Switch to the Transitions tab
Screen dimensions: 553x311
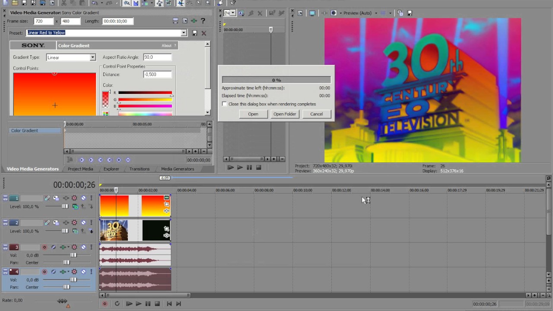(x=140, y=169)
